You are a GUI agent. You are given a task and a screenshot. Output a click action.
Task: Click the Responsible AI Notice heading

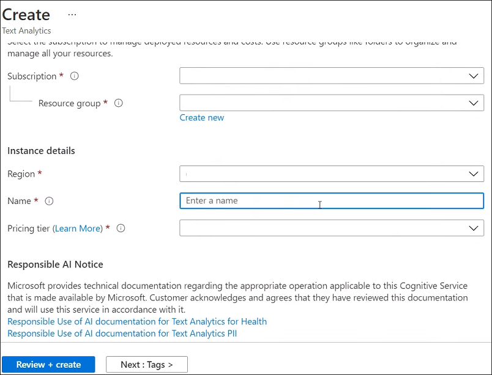click(55, 264)
